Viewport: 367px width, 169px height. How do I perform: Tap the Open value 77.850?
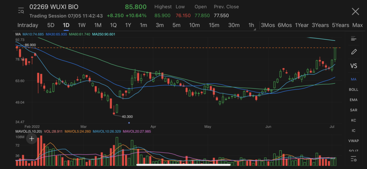[x=202, y=16]
